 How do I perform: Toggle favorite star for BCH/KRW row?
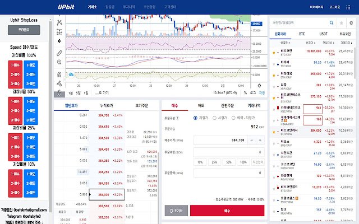pyautogui.click(x=274, y=132)
